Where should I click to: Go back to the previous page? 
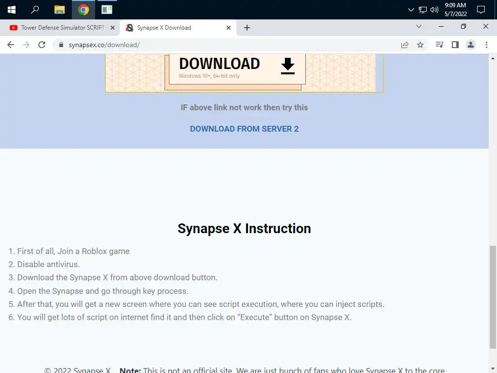pos(11,45)
